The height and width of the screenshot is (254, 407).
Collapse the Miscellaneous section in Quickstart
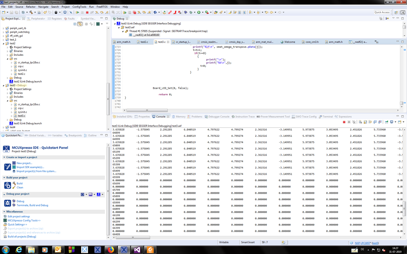tap(4, 212)
